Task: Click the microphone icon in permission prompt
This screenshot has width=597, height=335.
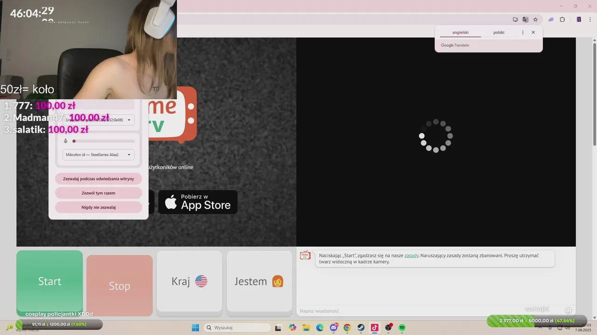Action: pos(66,141)
